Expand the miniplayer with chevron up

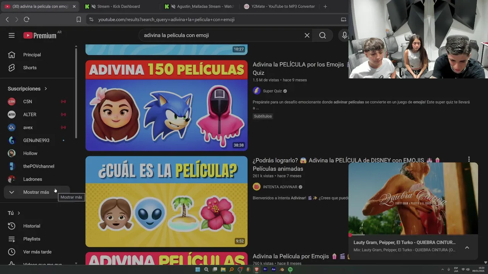pos(467,247)
